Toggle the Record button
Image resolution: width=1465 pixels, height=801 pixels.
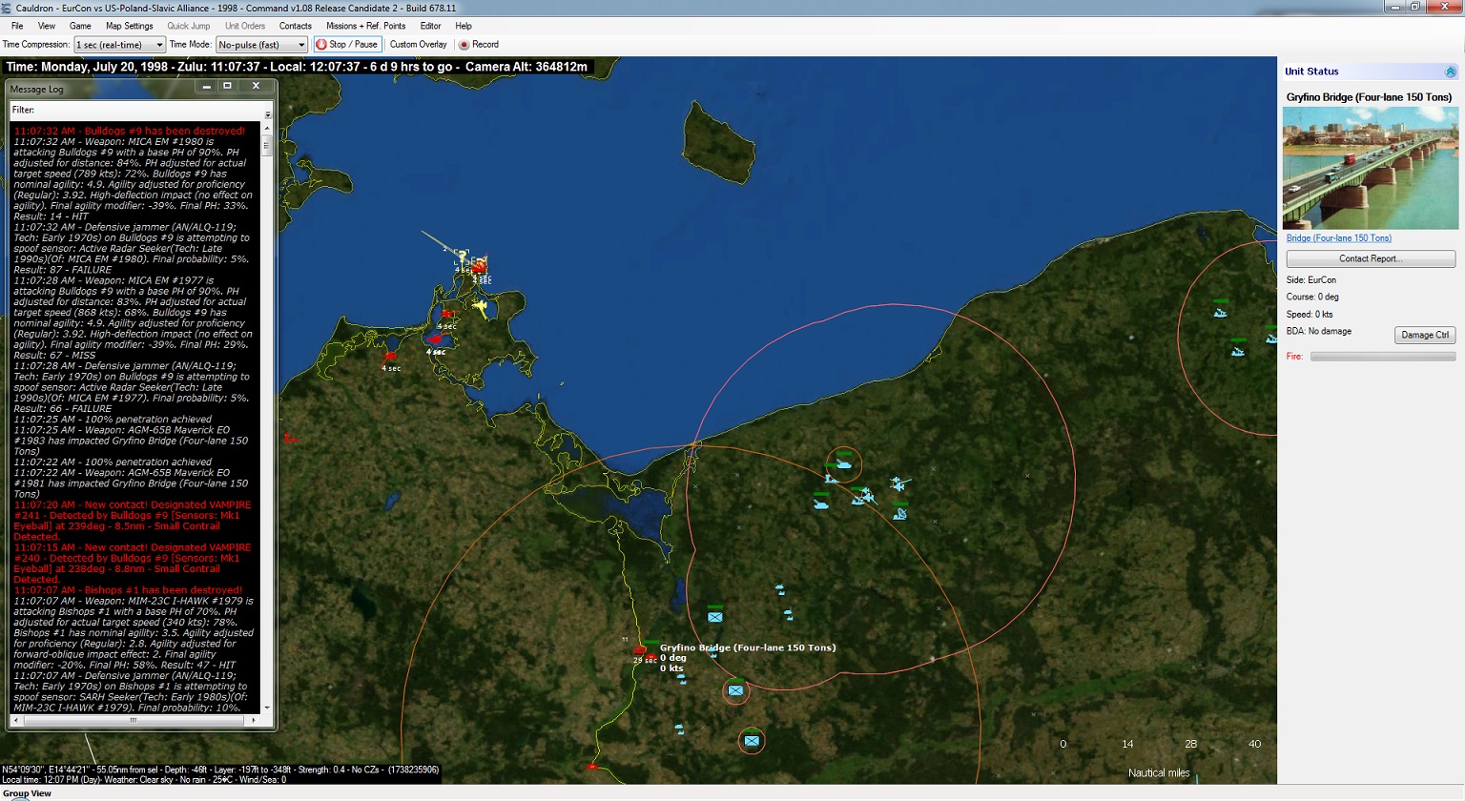pos(479,44)
